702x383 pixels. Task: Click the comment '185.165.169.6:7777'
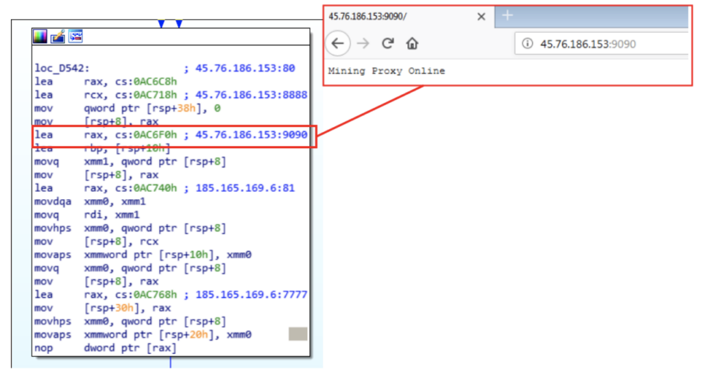(251, 294)
